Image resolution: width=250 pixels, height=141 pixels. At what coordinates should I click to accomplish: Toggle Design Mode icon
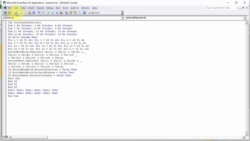pyautogui.click(x=61, y=13)
